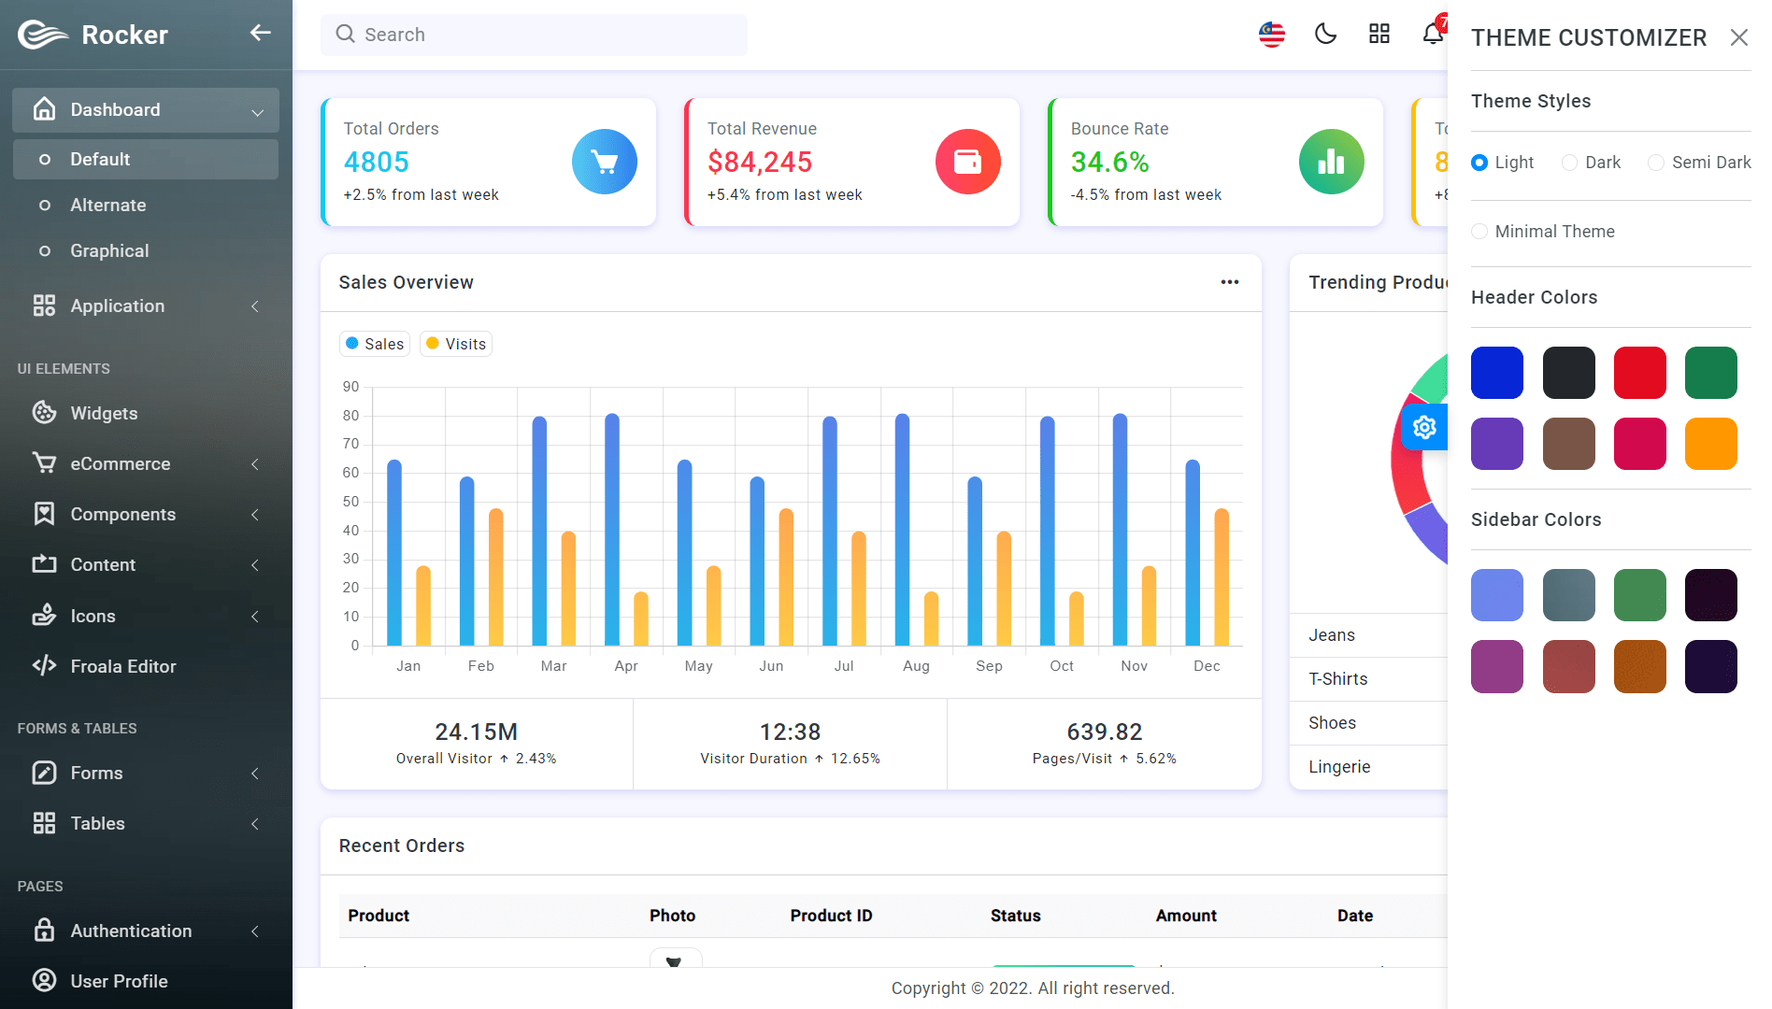The height and width of the screenshot is (1009, 1772).
Task: Enable the Minimal Theme option
Action: 1479,232
